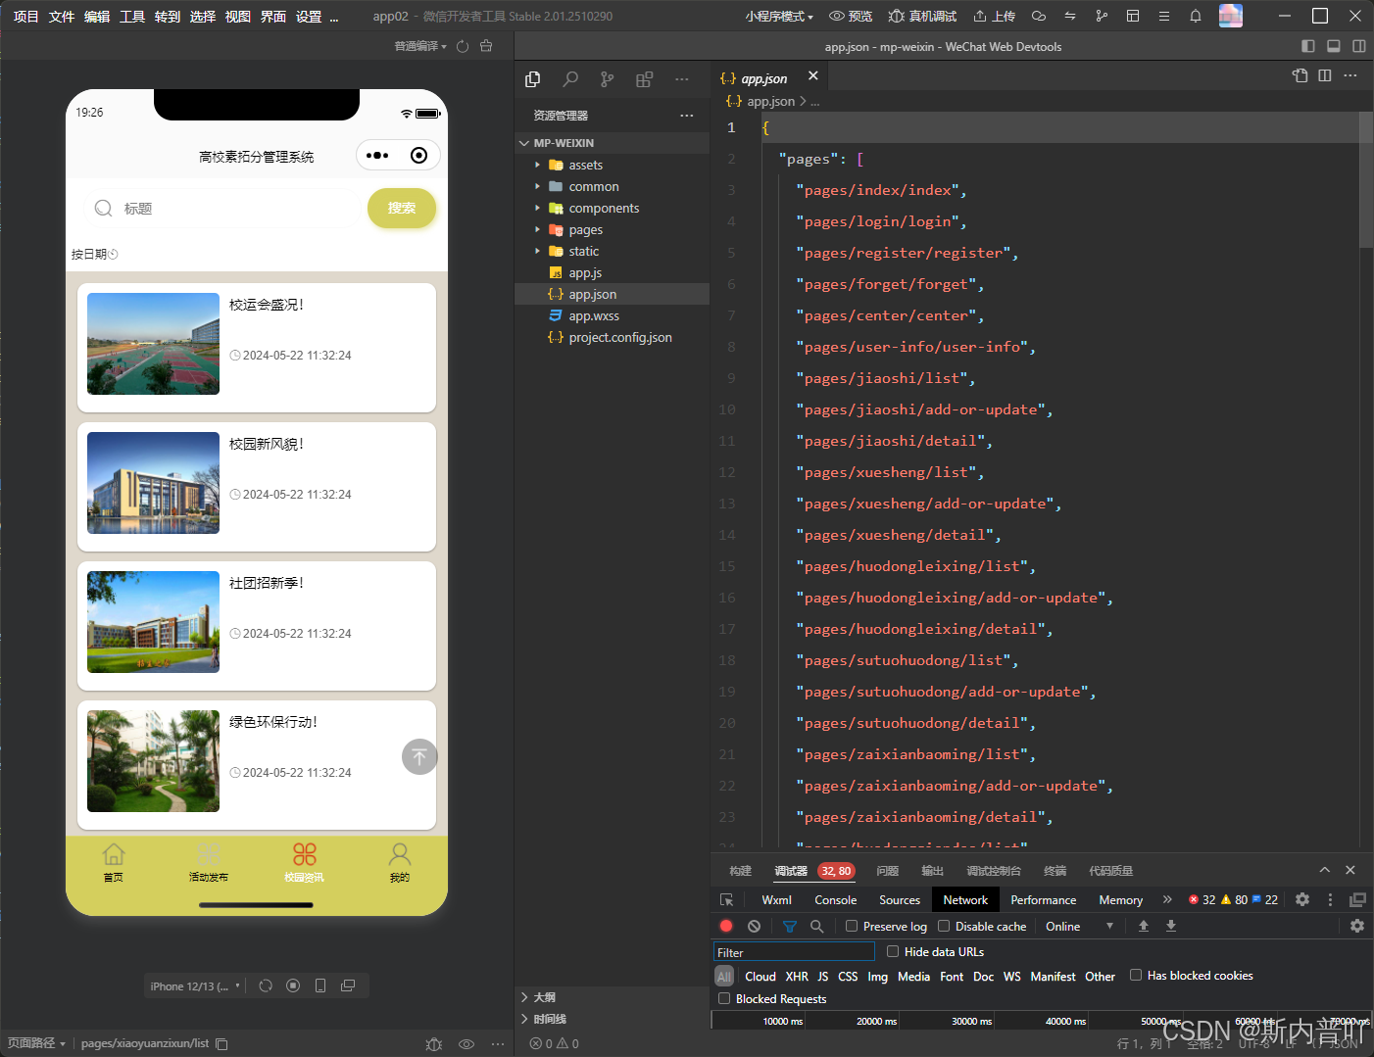1374x1057 pixels.
Task: Switch to the 终端 terminal tab
Action: 1055,870
